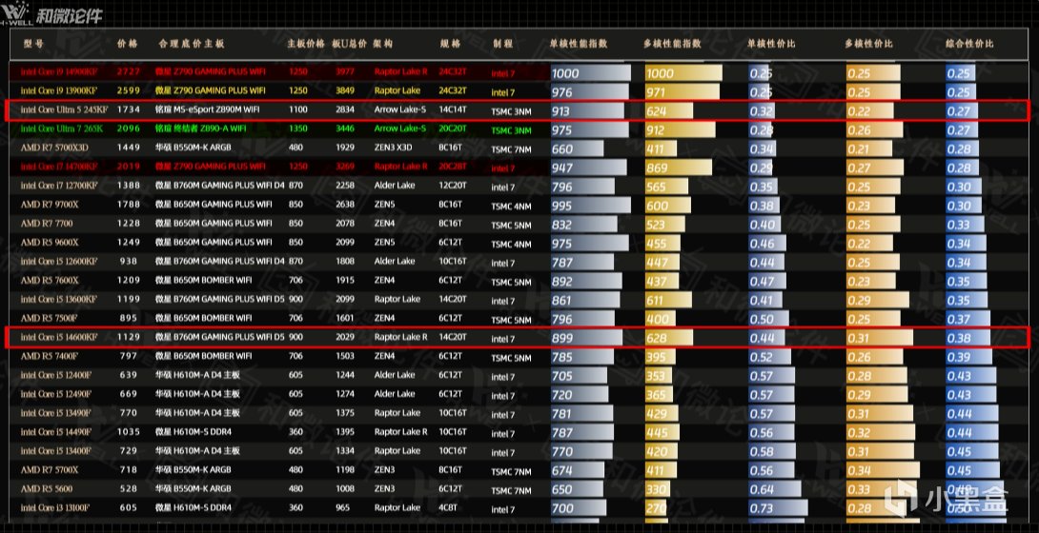Select the 0.39 overall value ratio bar
This screenshot has height=533, width=1039.
point(968,357)
